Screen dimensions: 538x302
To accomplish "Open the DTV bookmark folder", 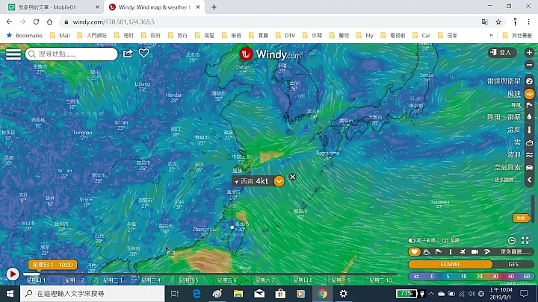I will click(285, 35).
